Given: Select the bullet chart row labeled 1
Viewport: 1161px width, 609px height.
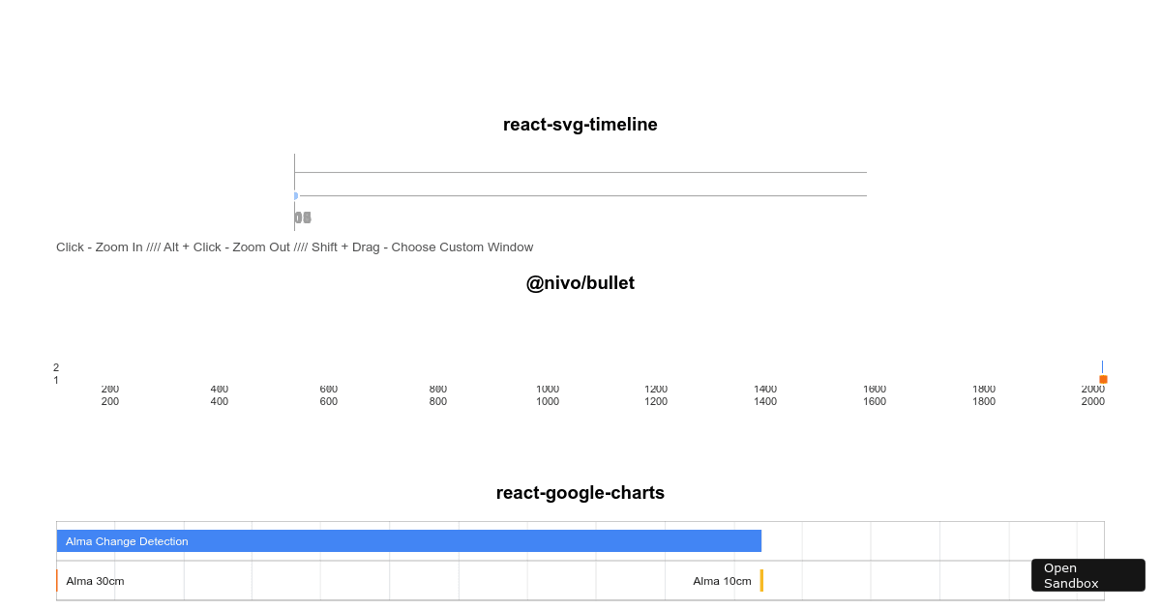Looking at the screenshot, I should point(55,380).
